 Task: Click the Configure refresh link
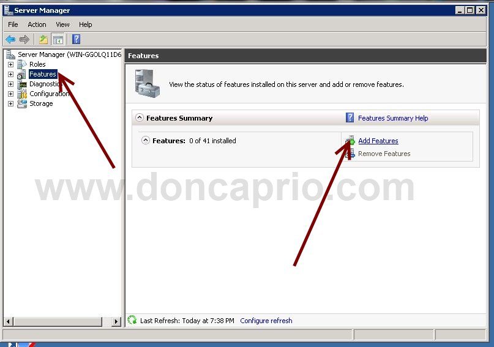[x=266, y=321]
